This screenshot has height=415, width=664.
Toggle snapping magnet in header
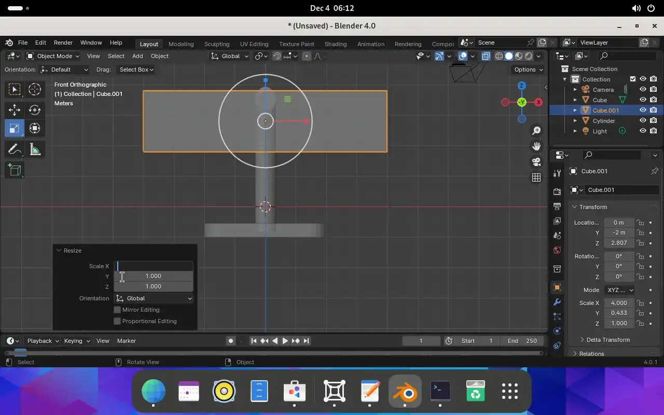(278, 56)
